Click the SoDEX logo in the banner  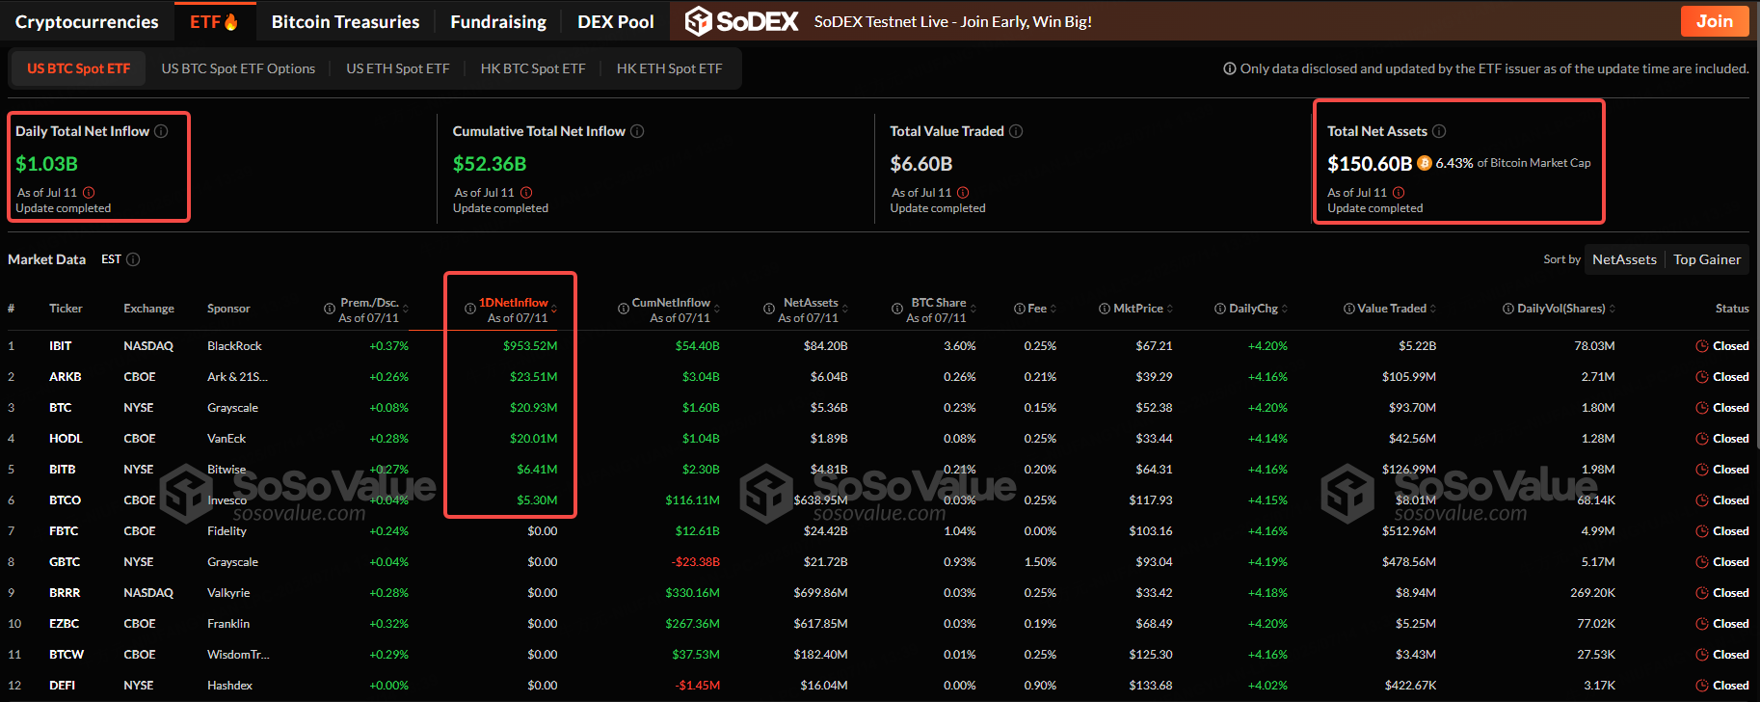click(x=741, y=21)
